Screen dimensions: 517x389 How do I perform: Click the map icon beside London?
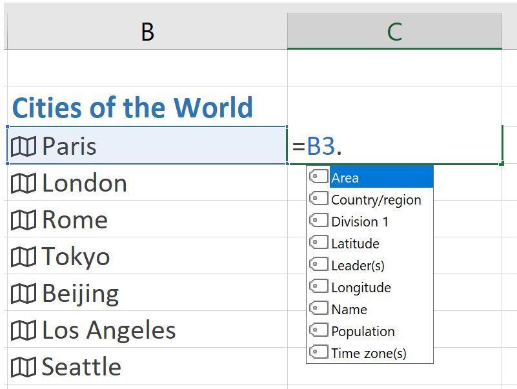click(x=23, y=183)
